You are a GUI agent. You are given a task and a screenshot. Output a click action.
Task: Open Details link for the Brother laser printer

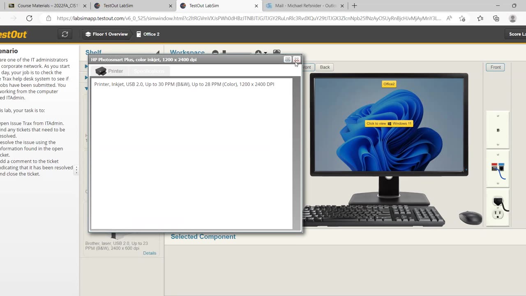150,253
